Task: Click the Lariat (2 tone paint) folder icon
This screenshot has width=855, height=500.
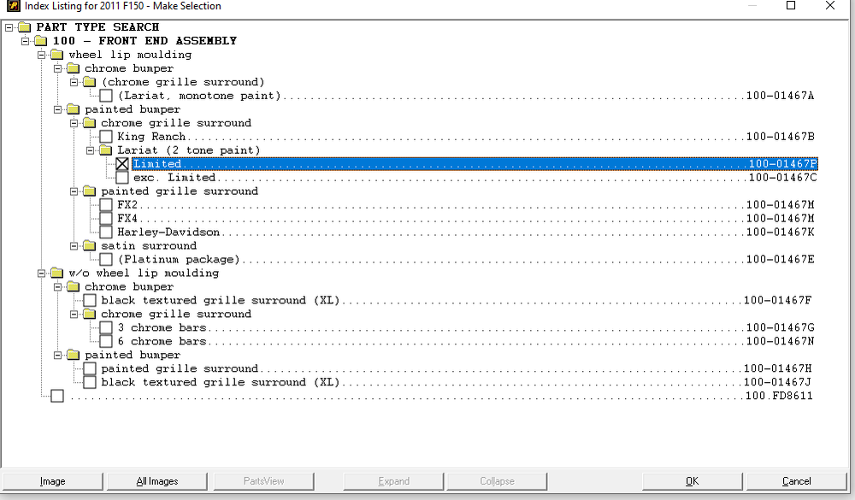Action: point(105,150)
